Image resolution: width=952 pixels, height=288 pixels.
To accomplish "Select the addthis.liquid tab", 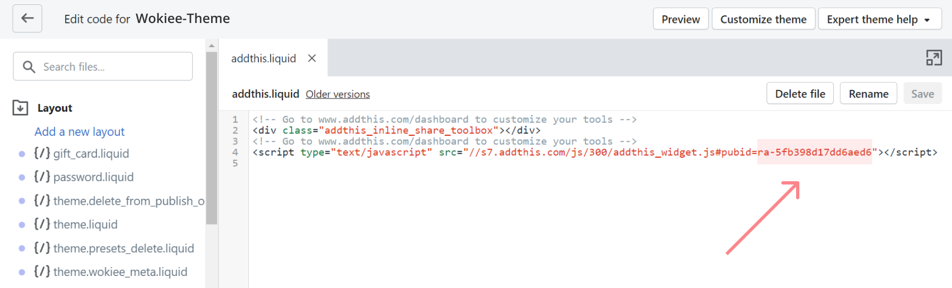I will pos(264,59).
